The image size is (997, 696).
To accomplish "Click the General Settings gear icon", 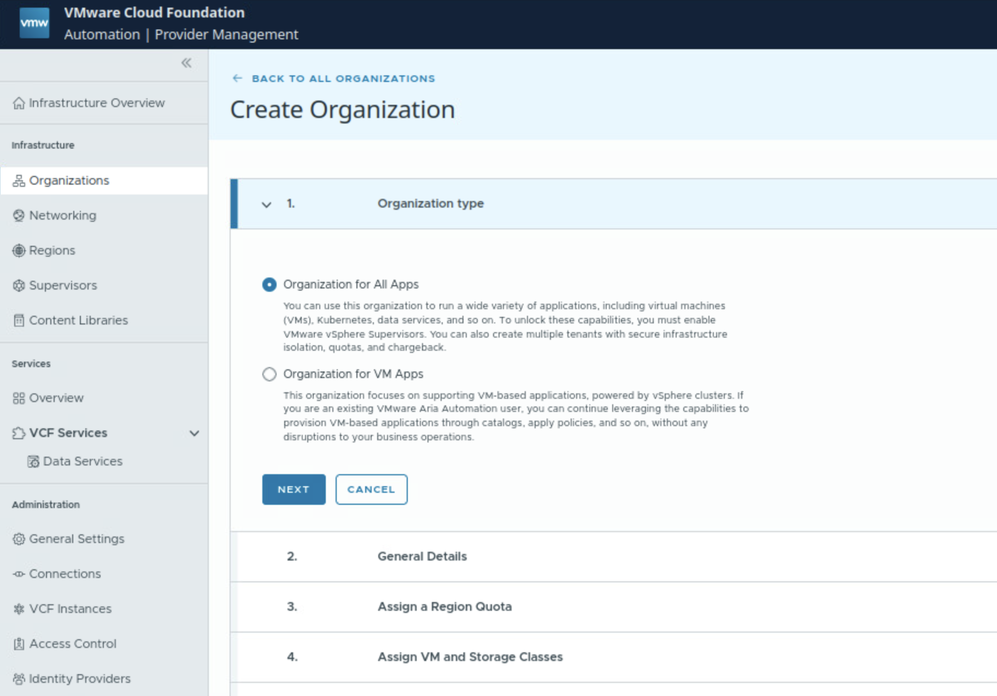I will click(19, 539).
